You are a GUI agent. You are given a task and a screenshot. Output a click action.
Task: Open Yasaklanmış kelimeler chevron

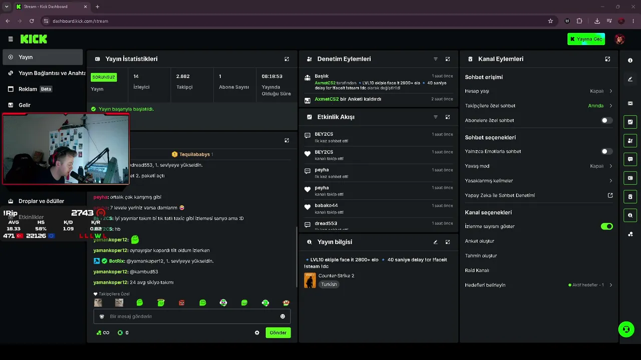tap(610, 180)
